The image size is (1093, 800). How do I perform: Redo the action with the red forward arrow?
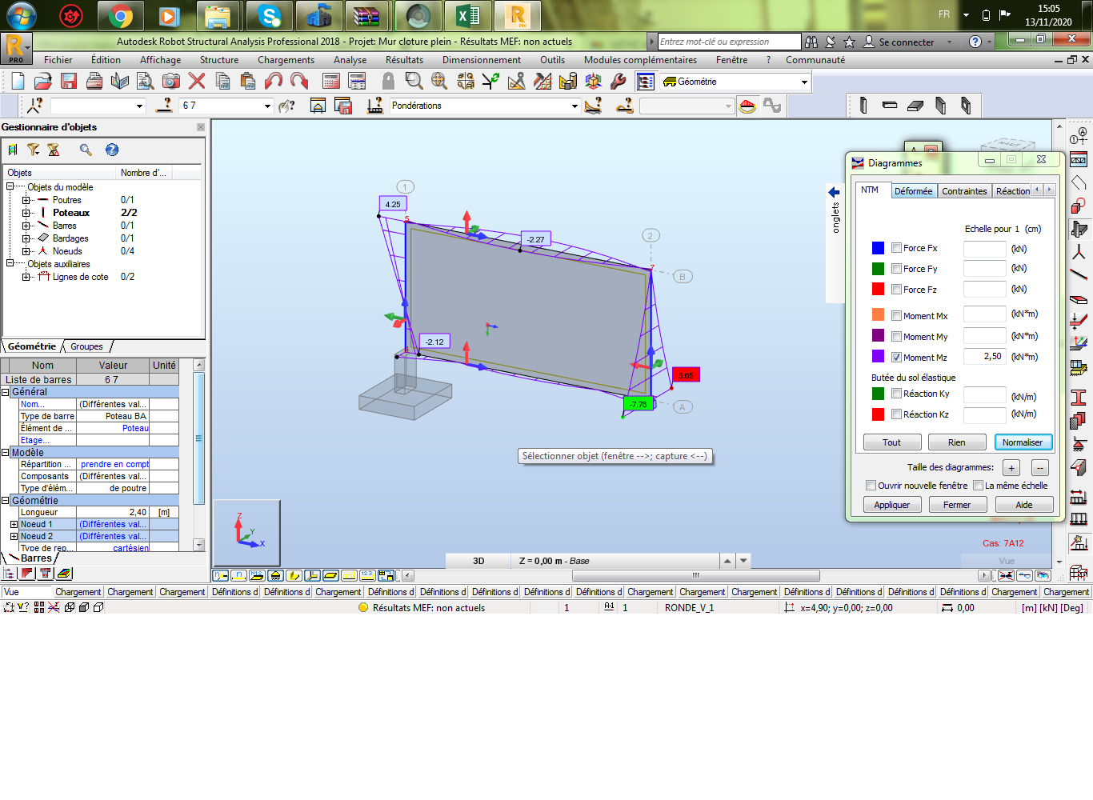pos(299,81)
